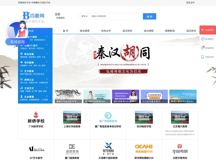The image size is (216, 162).
Task: Click the back-to-top arrow icon
Action: (208, 64)
